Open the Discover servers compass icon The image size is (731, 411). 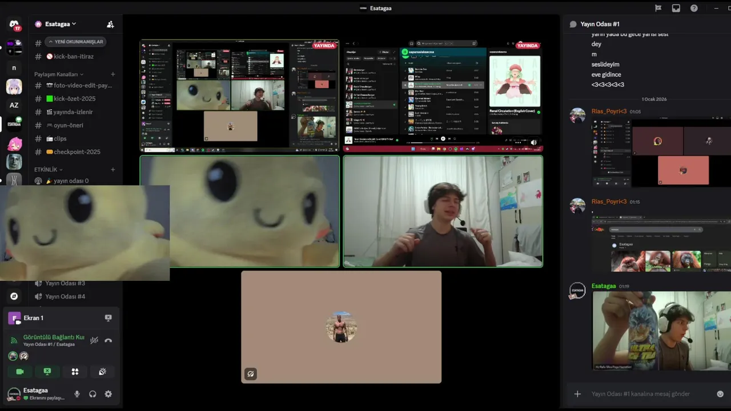[x=14, y=296]
